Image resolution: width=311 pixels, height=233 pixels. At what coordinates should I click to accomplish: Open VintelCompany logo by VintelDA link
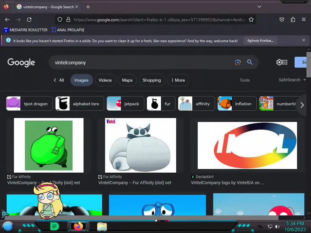click(227, 183)
